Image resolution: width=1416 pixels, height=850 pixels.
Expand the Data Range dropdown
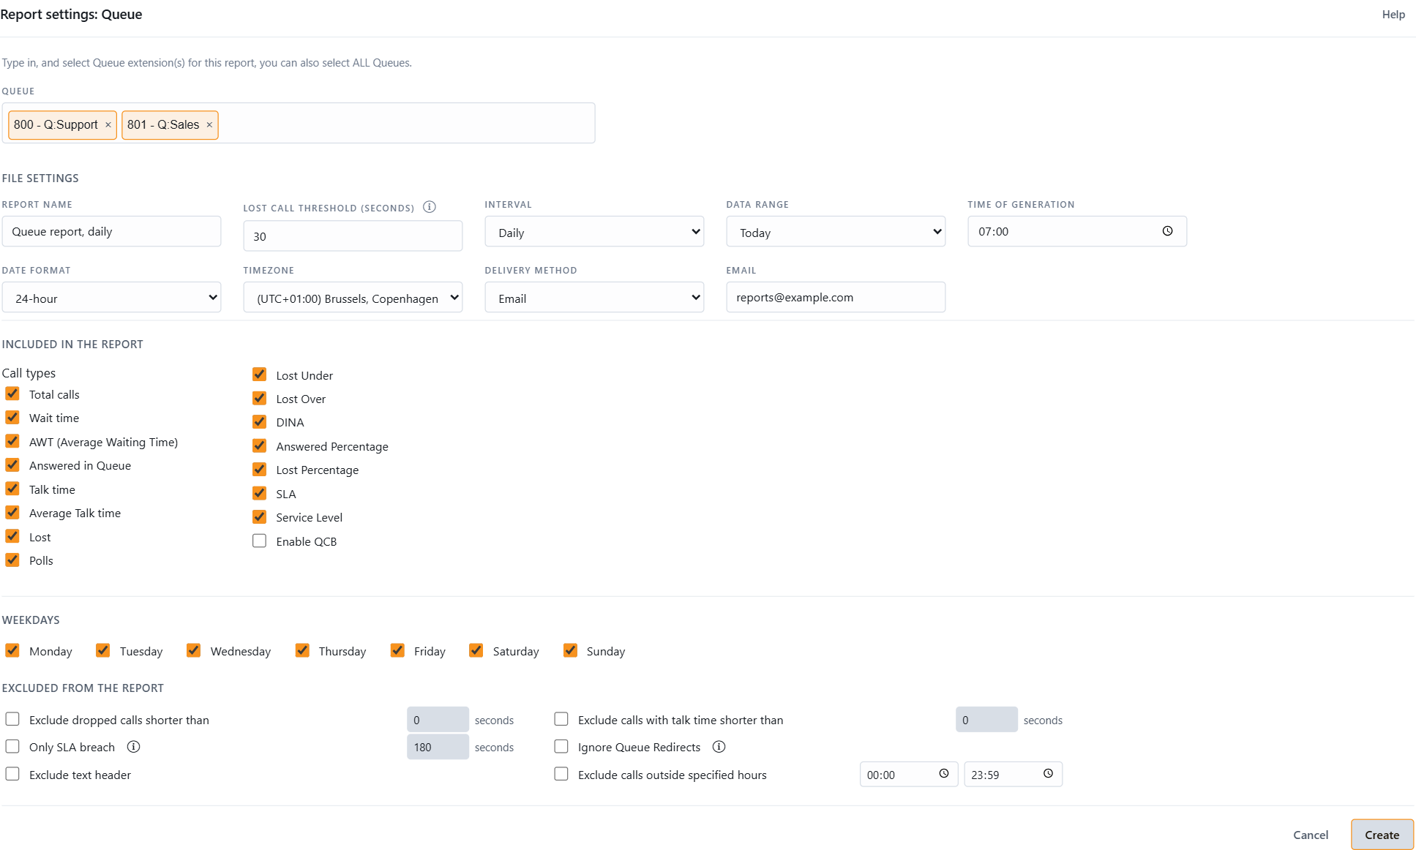pyautogui.click(x=836, y=232)
